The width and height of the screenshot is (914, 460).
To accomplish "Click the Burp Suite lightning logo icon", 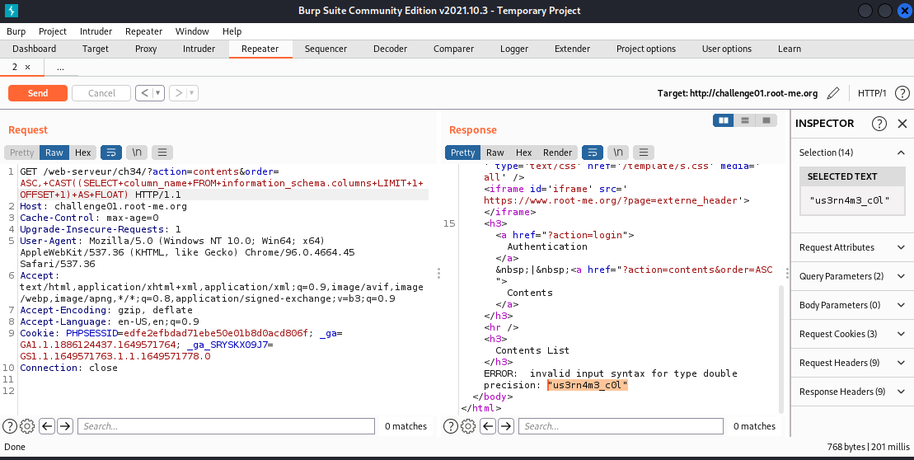I will pyautogui.click(x=11, y=11).
